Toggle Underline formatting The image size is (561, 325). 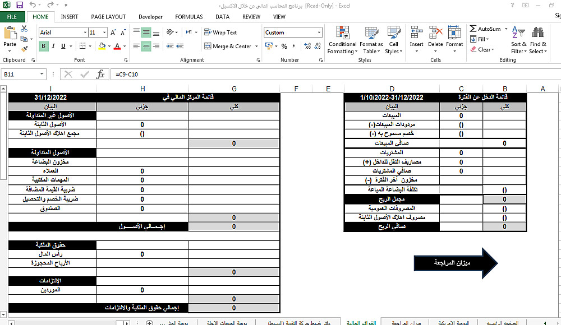point(63,46)
